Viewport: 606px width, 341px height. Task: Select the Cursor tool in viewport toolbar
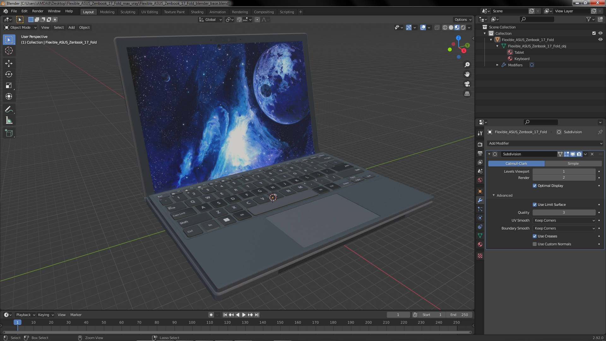click(9, 51)
